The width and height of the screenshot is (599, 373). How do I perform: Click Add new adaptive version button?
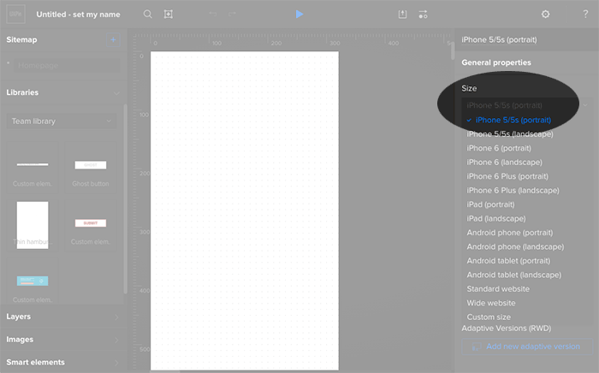[x=527, y=346]
